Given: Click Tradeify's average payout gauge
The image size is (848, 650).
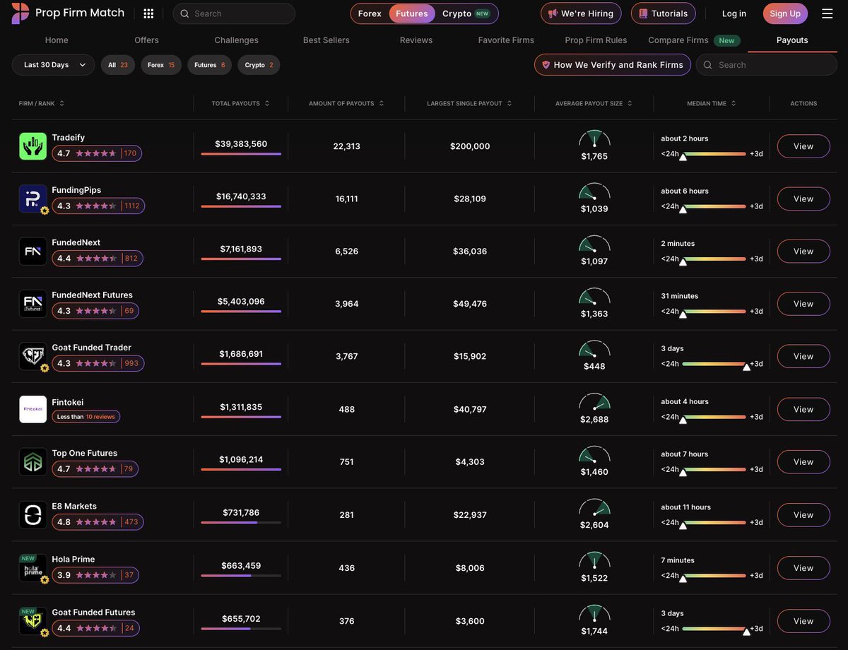Looking at the screenshot, I should pos(594,138).
